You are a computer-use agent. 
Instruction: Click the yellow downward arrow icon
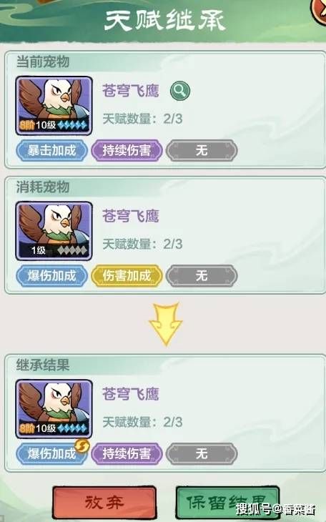[165, 324]
